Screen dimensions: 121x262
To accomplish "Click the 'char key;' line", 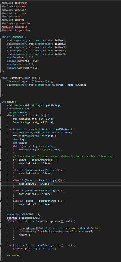I will point(19,139).
